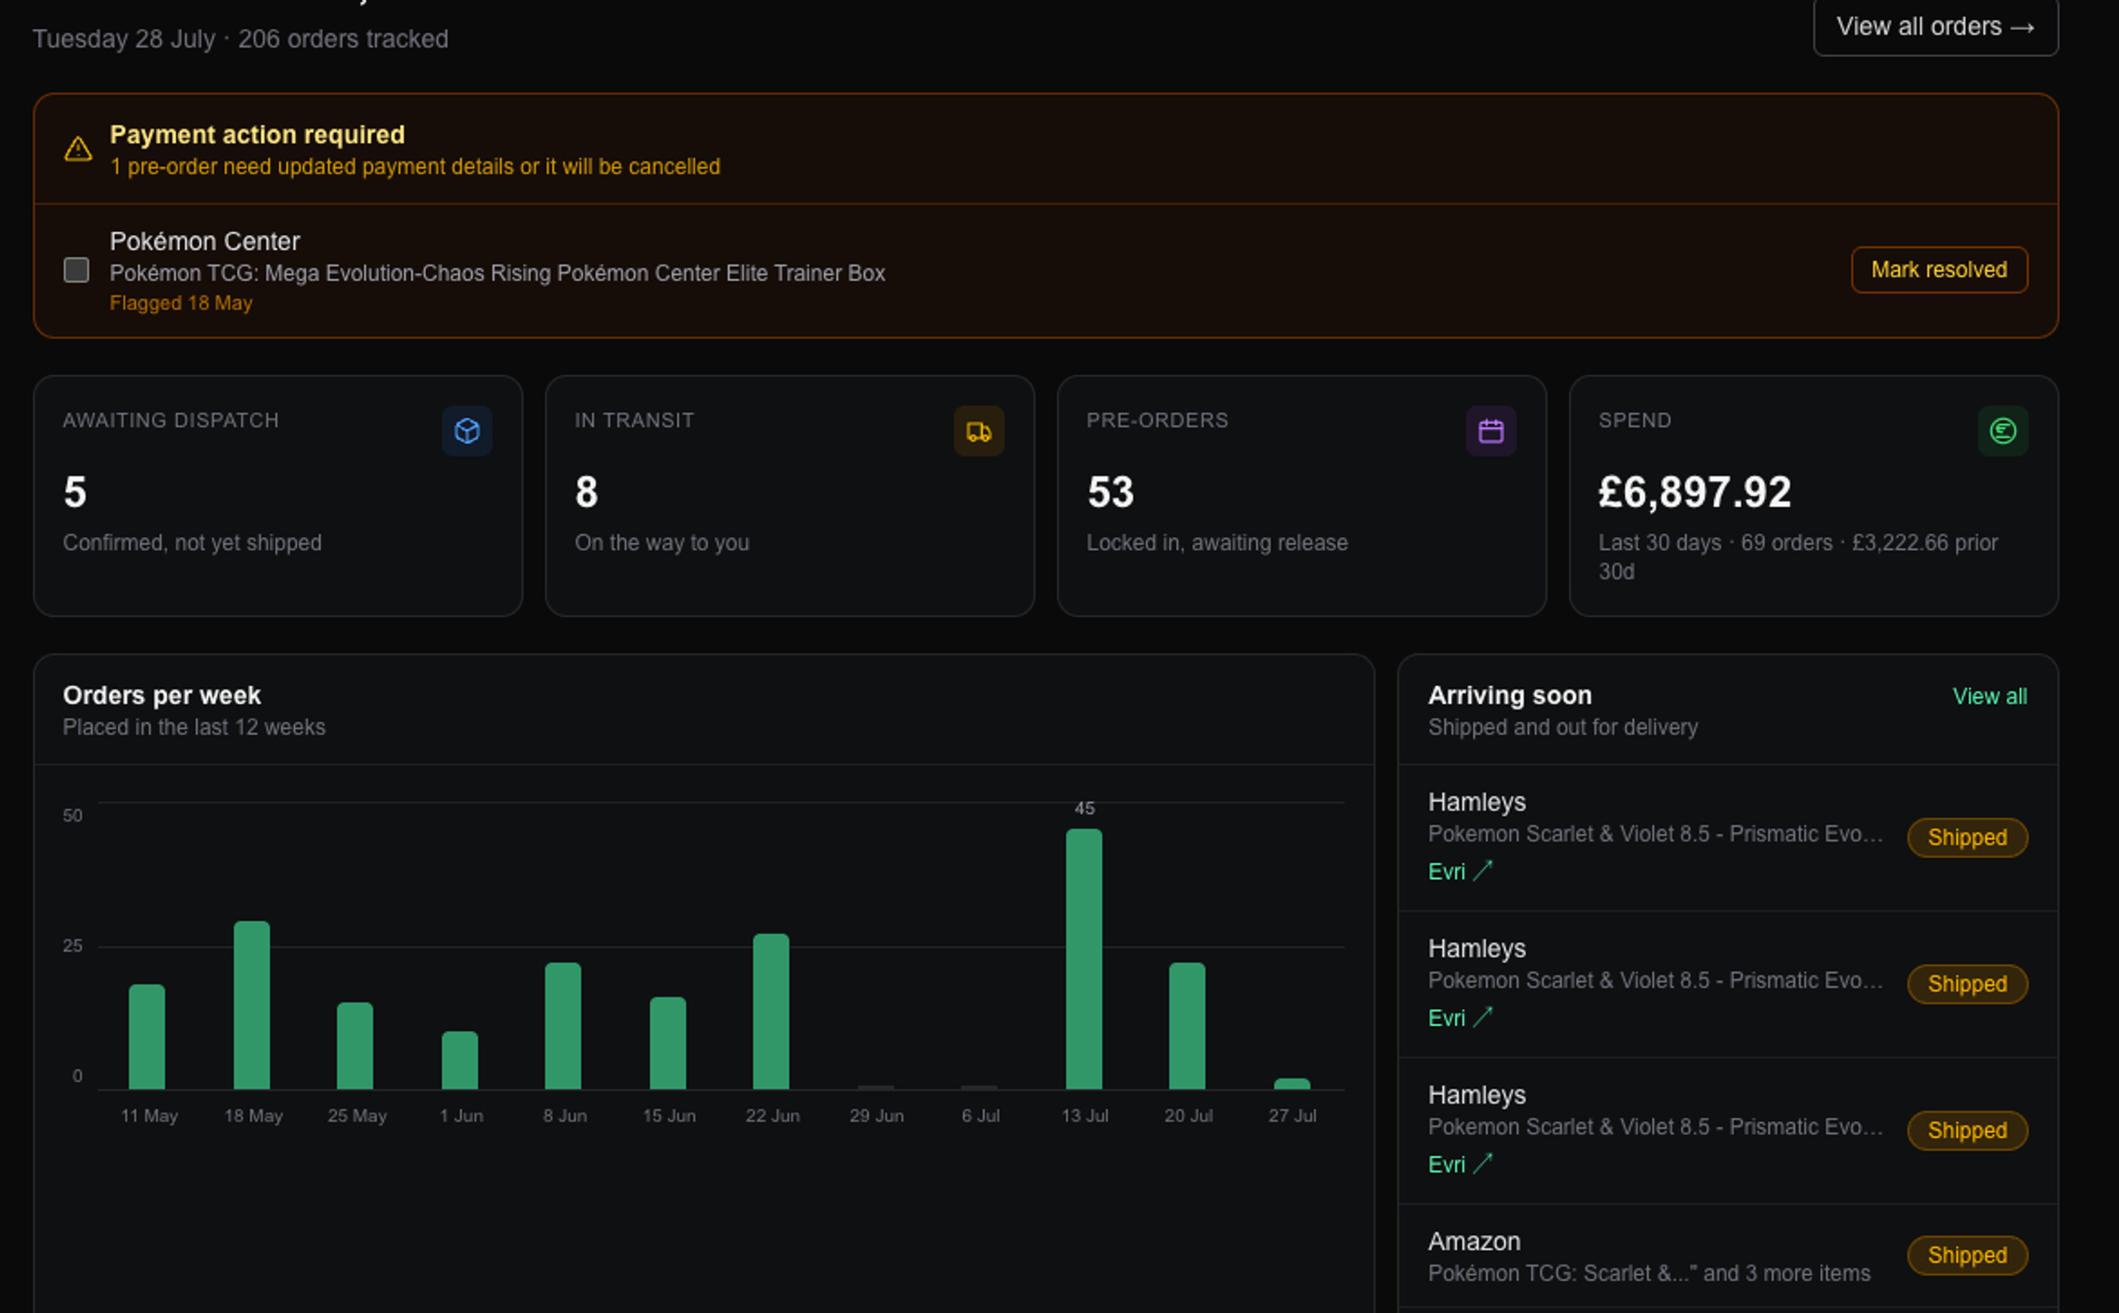The image size is (2119, 1313).
Task: Click Last 30 days spend summary text
Action: (x=1798, y=557)
